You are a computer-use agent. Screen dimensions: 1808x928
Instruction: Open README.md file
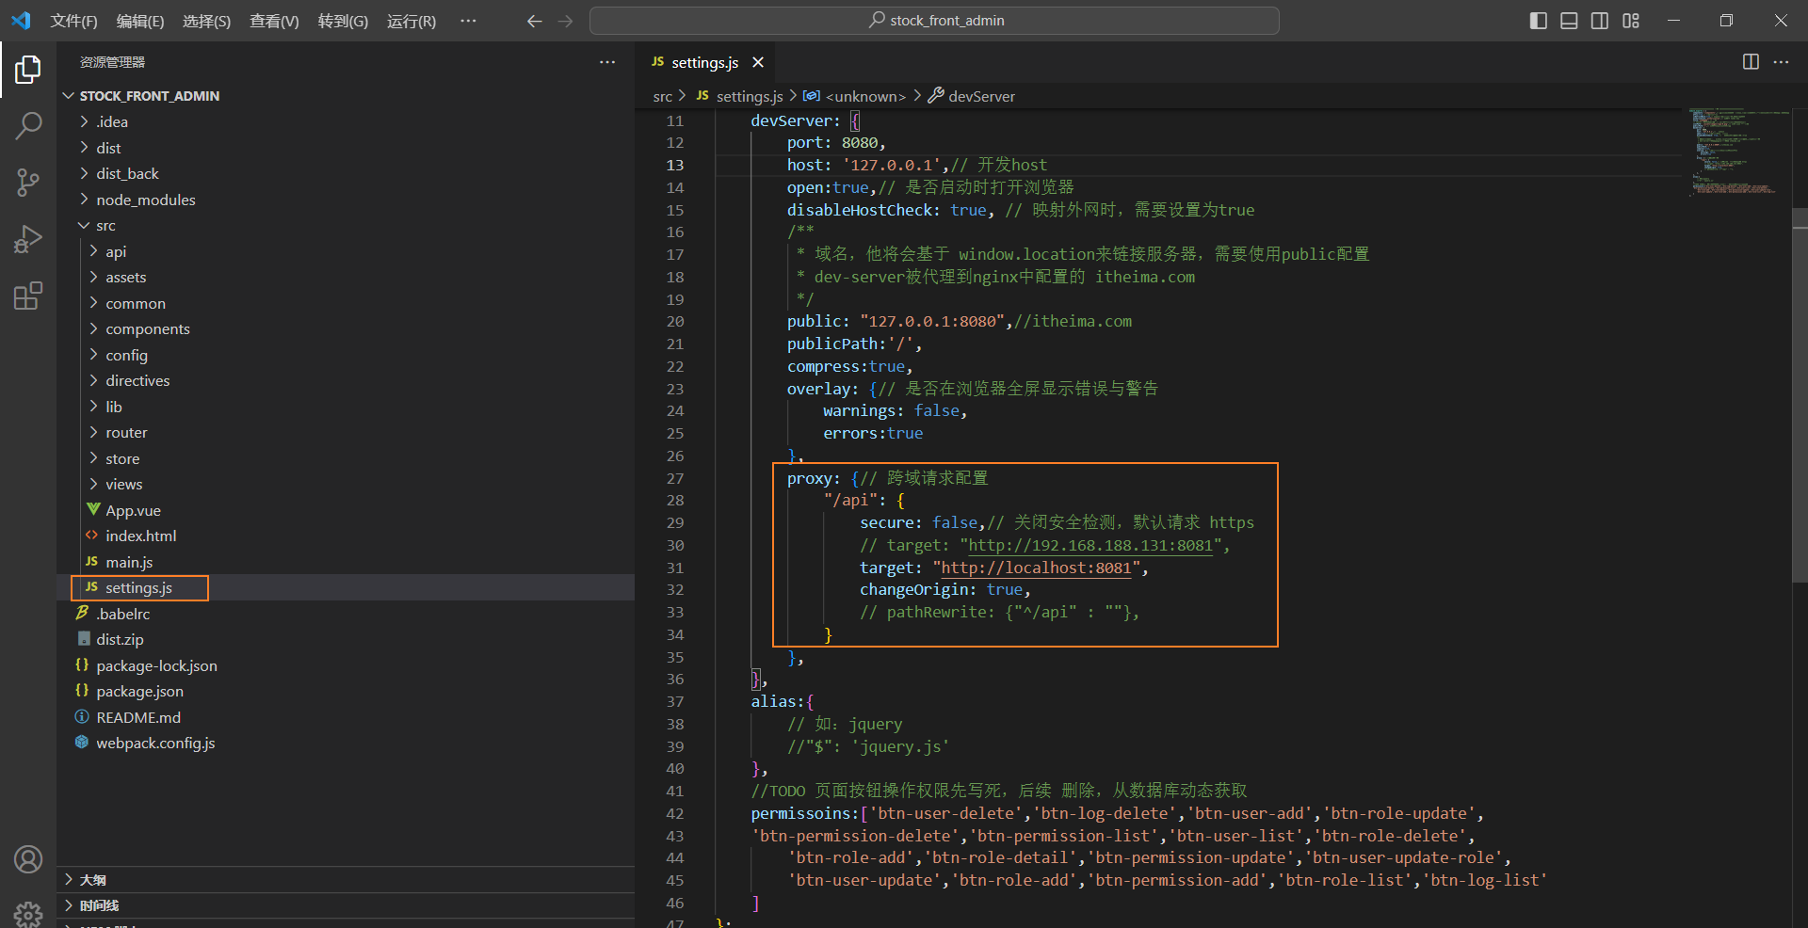[x=346, y=717]
